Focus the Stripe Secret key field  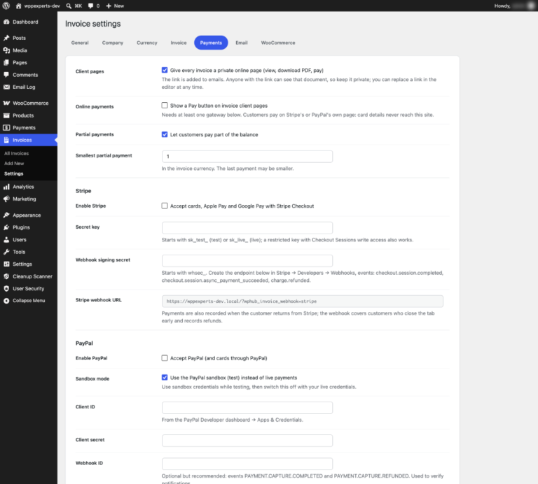[x=247, y=228]
